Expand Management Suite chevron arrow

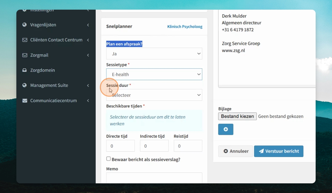pos(88,86)
